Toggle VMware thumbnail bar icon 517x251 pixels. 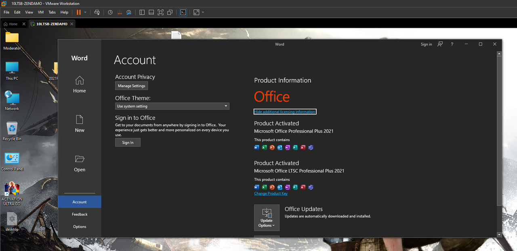151,12
